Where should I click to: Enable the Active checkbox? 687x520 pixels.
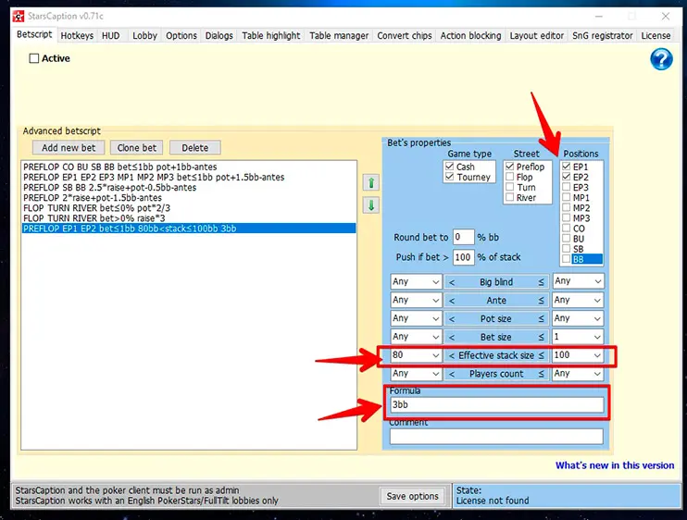point(35,58)
